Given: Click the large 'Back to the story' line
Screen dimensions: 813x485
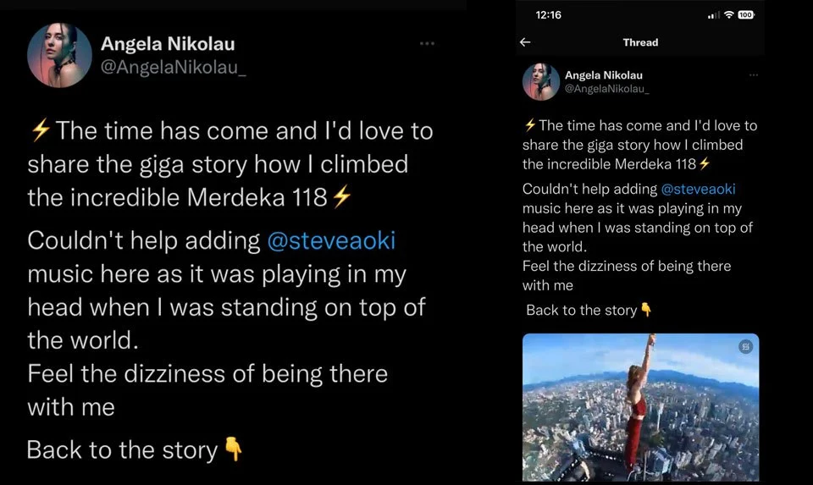Looking at the screenshot, I should (123, 449).
